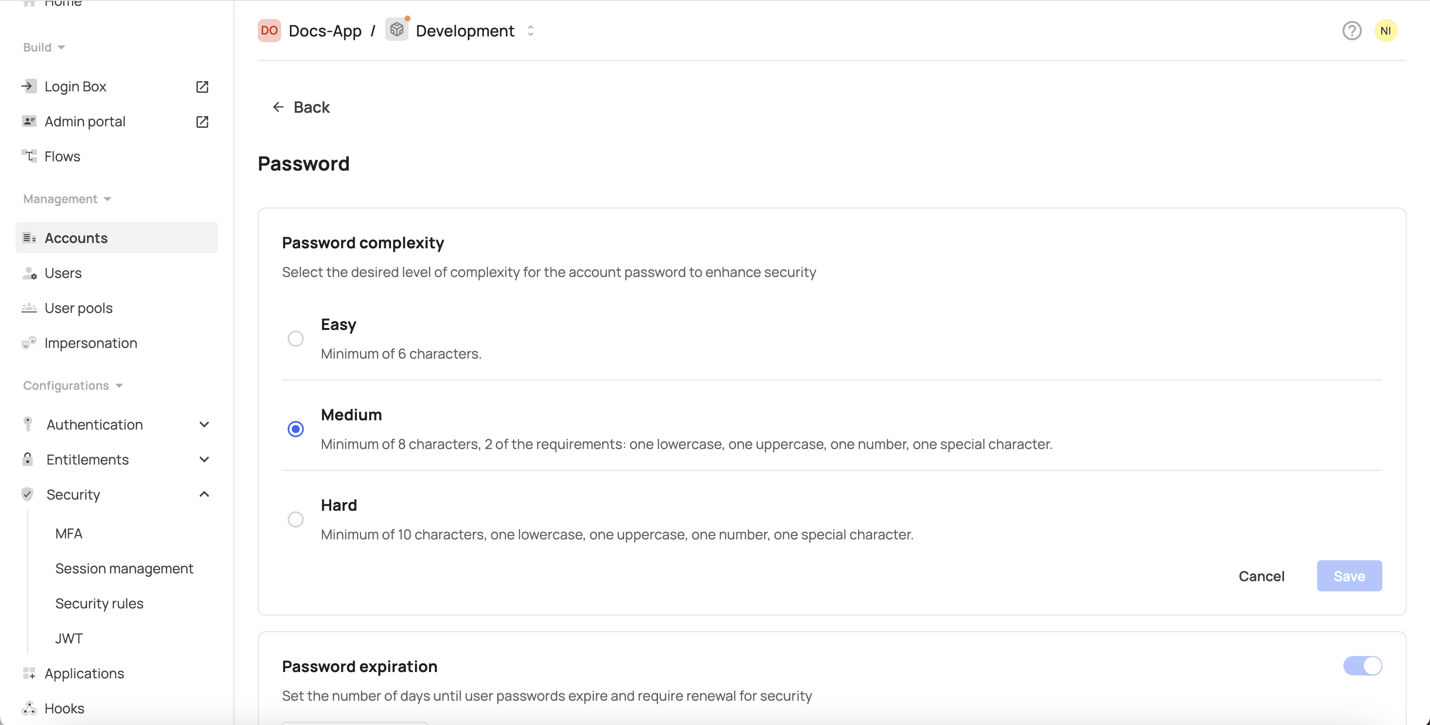This screenshot has height=725, width=1430.
Task: Click the Impersonation masks icon
Action: point(29,343)
